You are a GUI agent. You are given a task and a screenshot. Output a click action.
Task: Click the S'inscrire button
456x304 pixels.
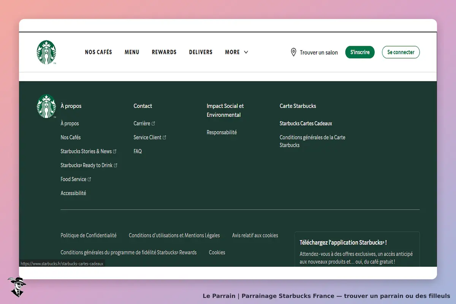click(360, 52)
